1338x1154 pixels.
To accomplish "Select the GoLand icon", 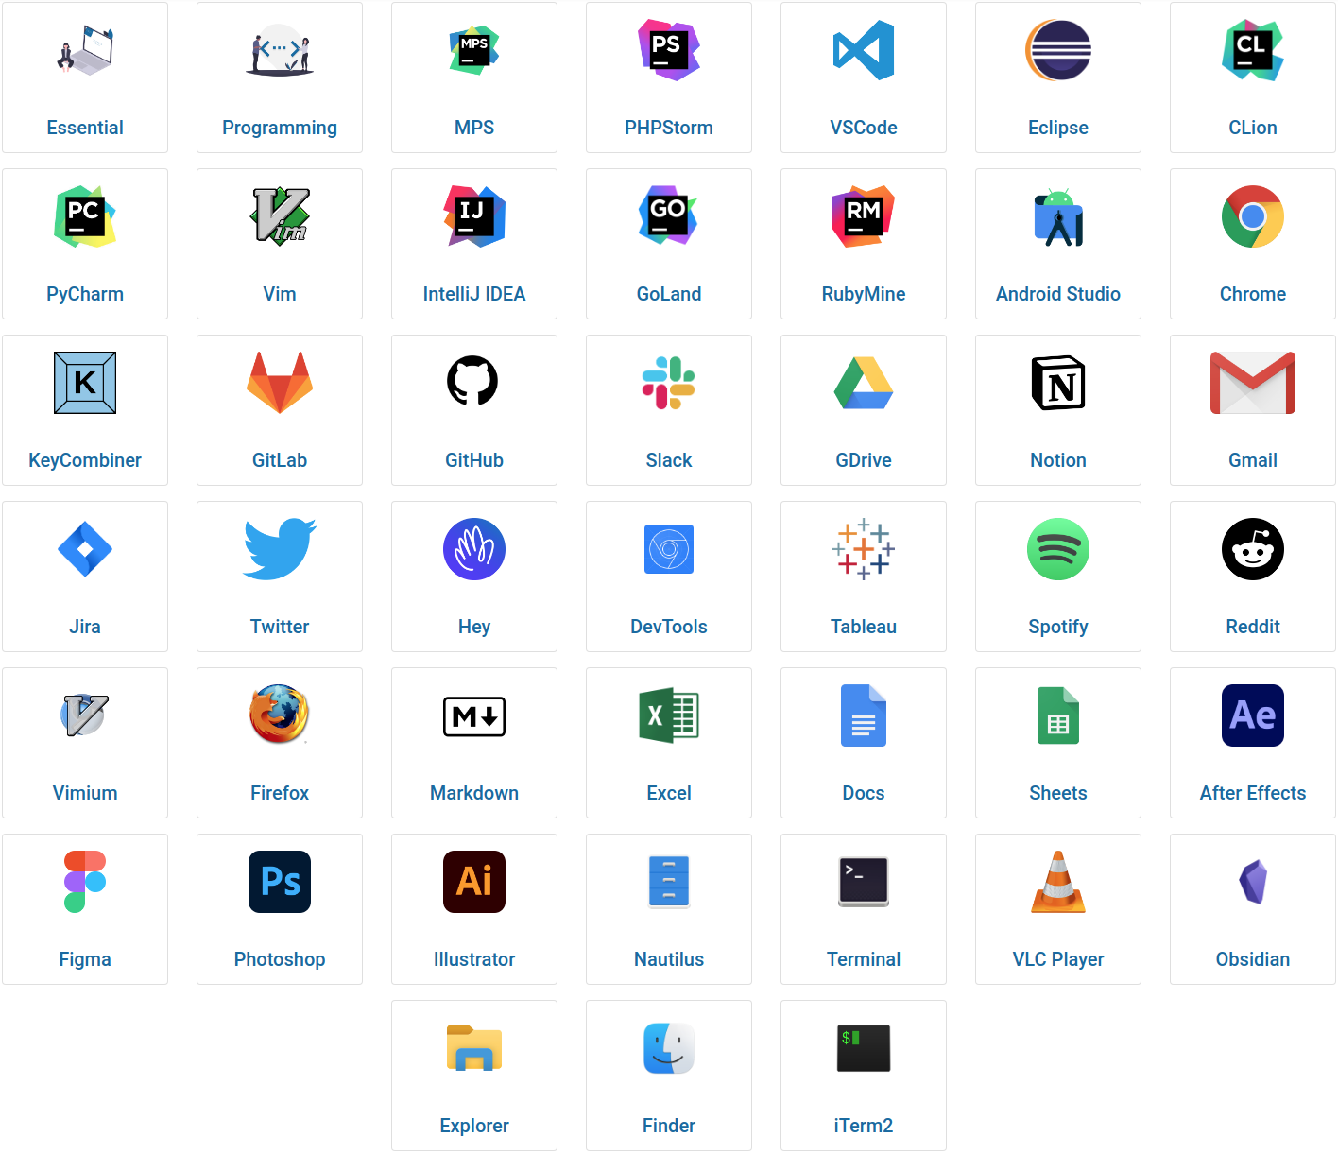I will tap(669, 216).
